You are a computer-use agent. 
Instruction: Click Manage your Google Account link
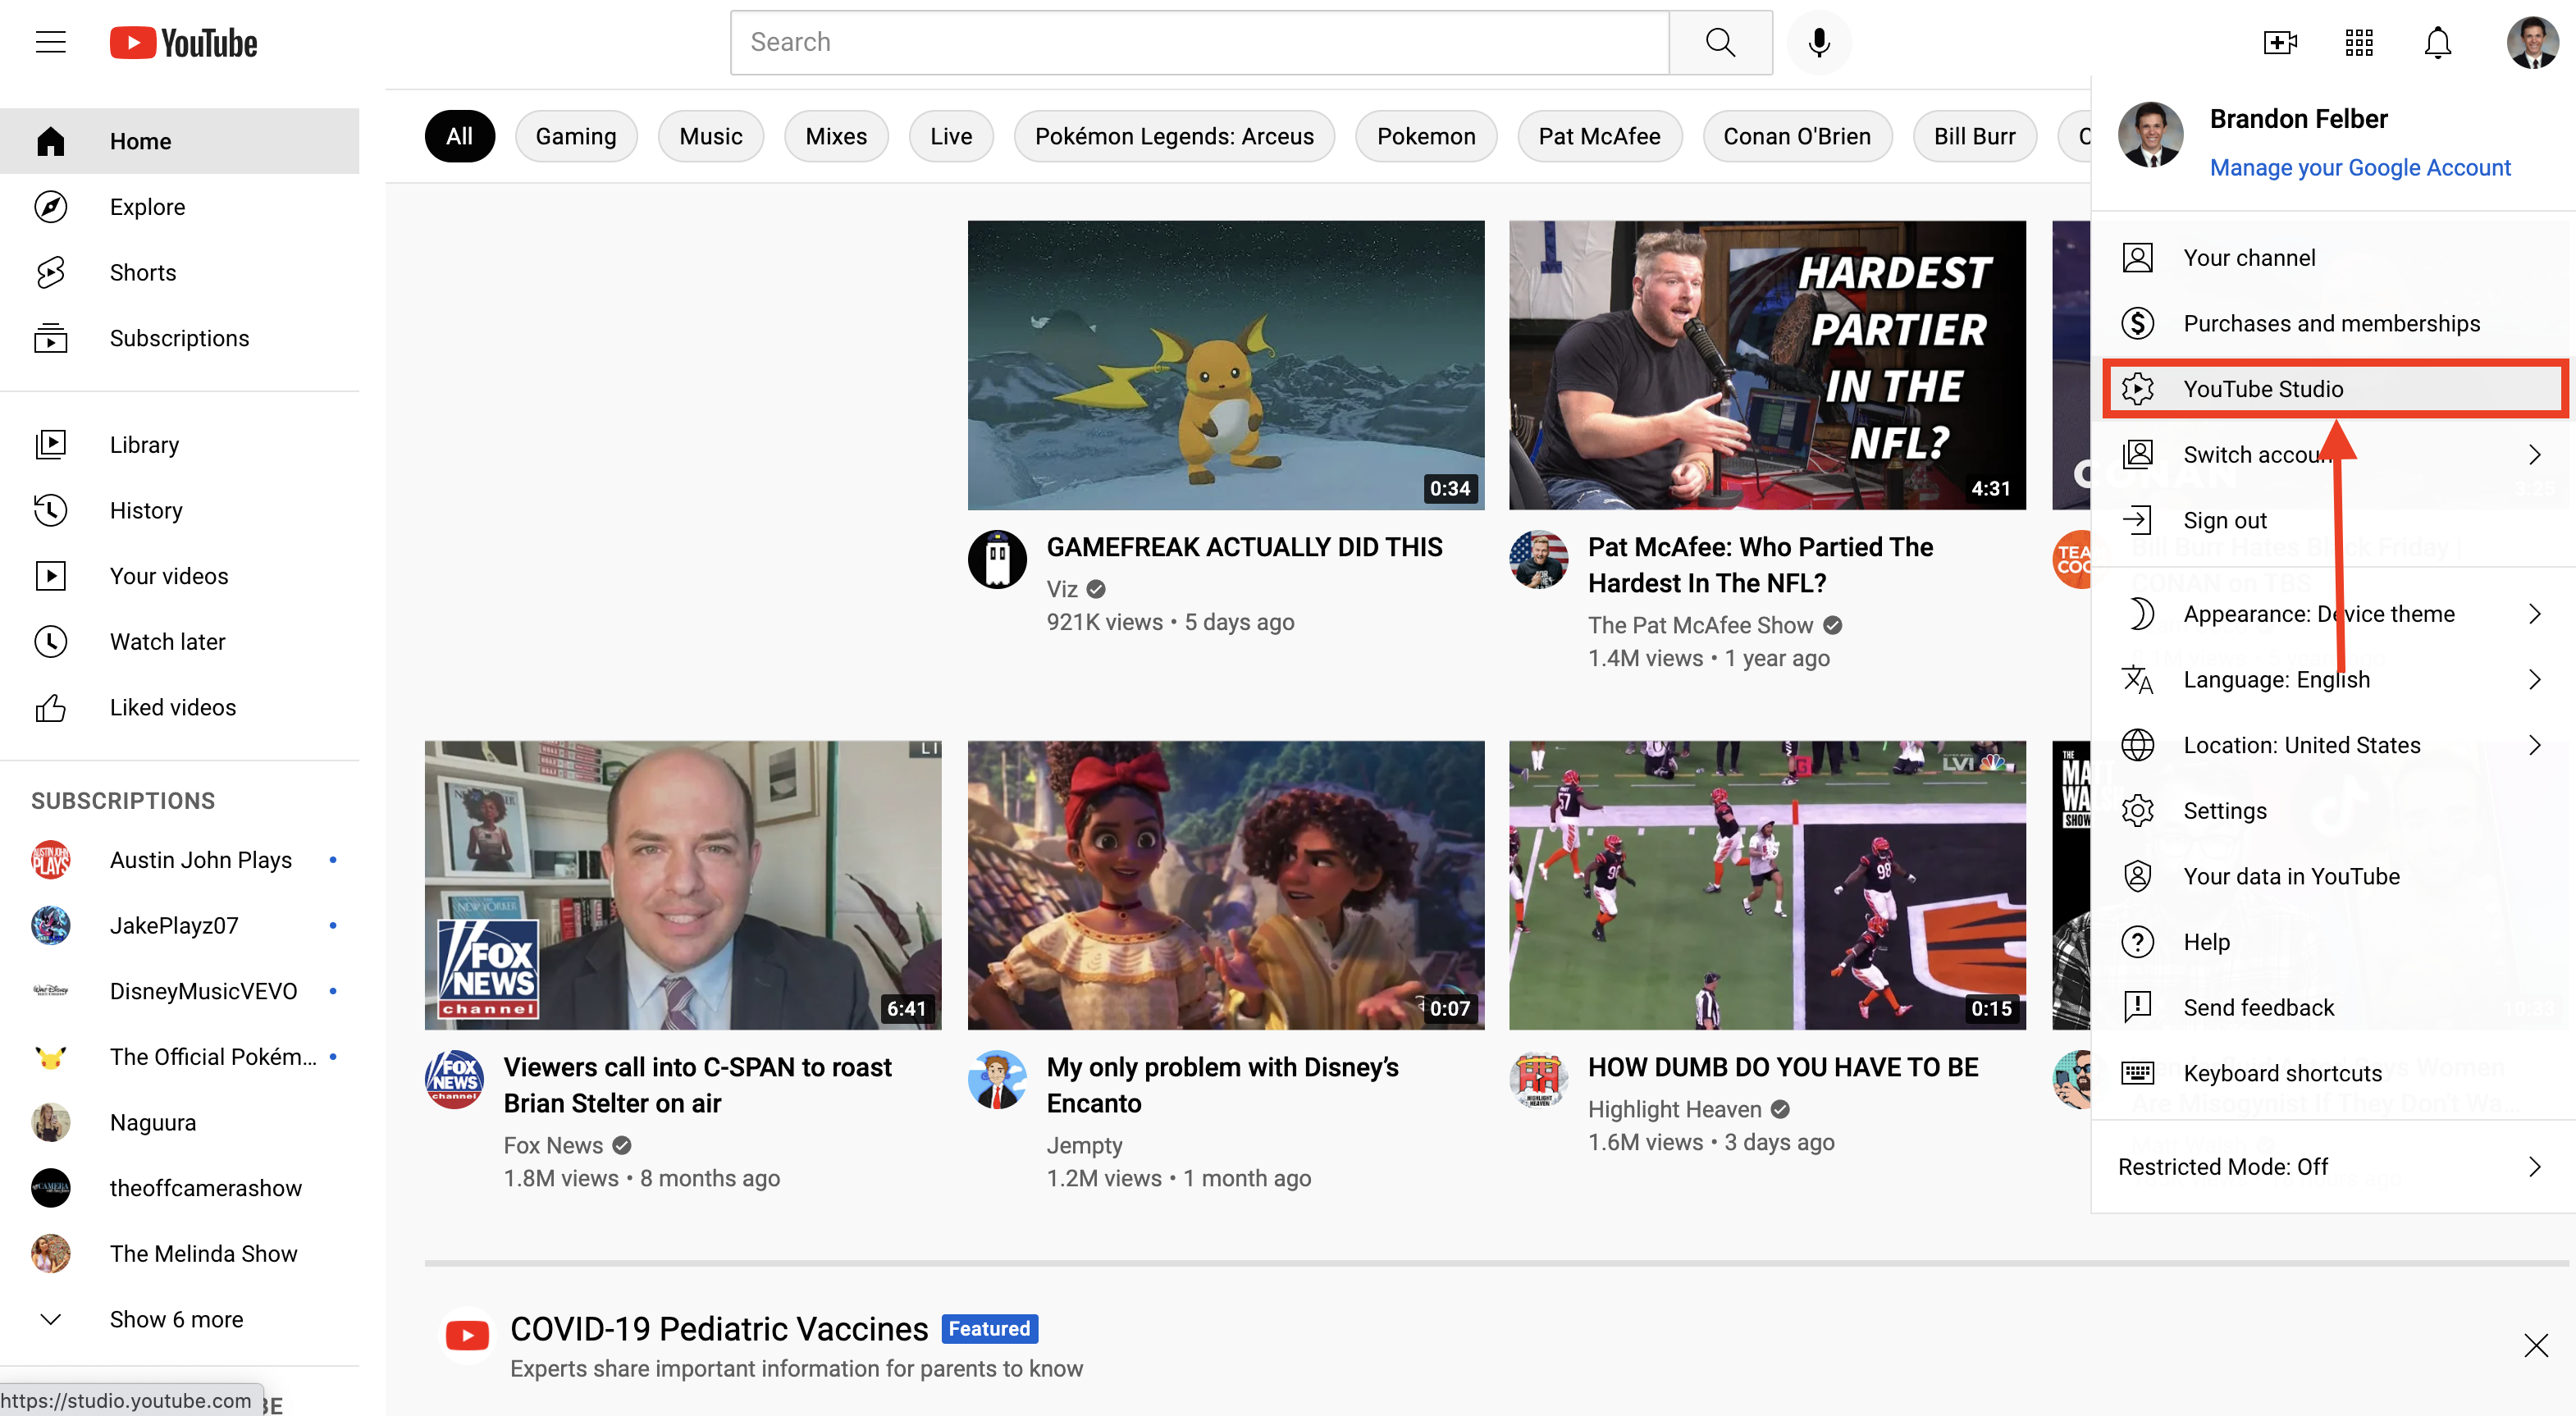point(2360,167)
